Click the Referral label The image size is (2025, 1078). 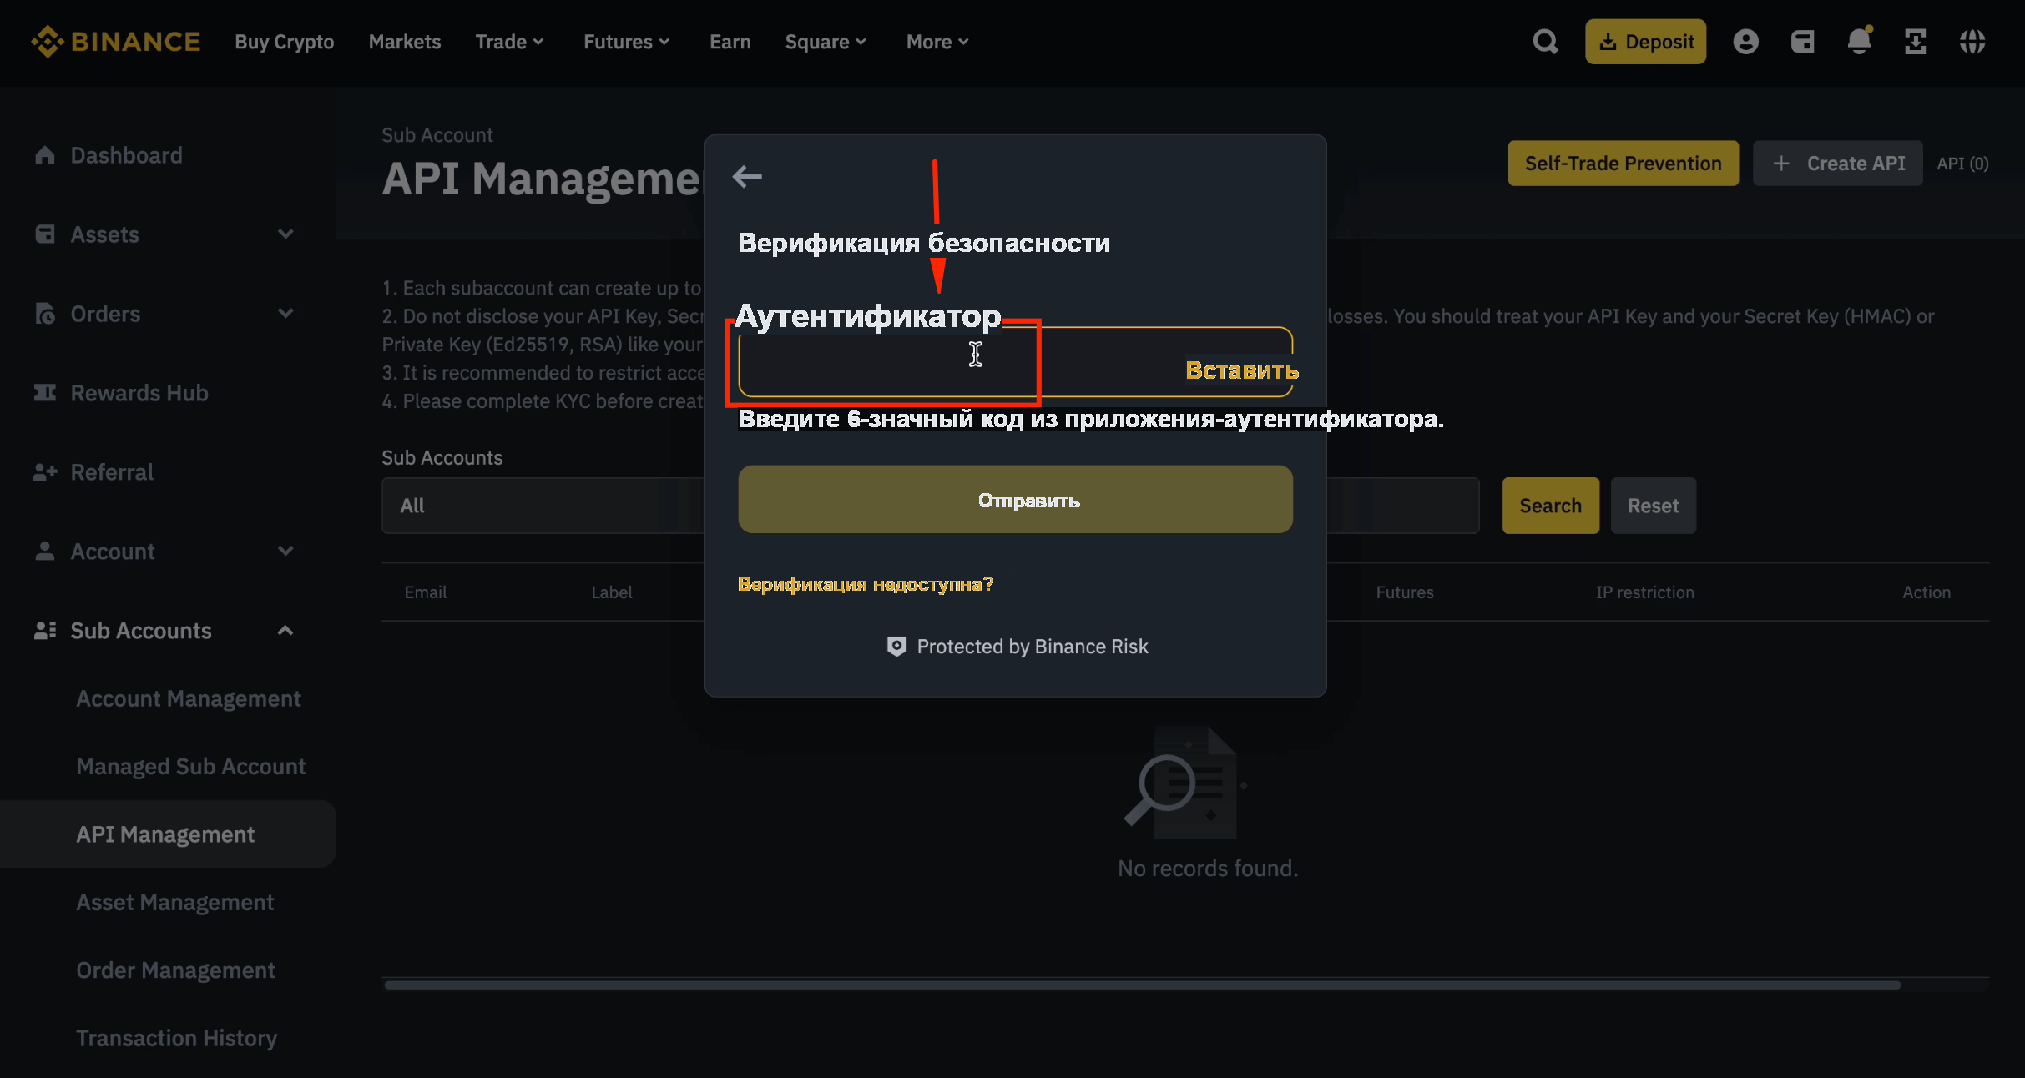click(112, 472)
